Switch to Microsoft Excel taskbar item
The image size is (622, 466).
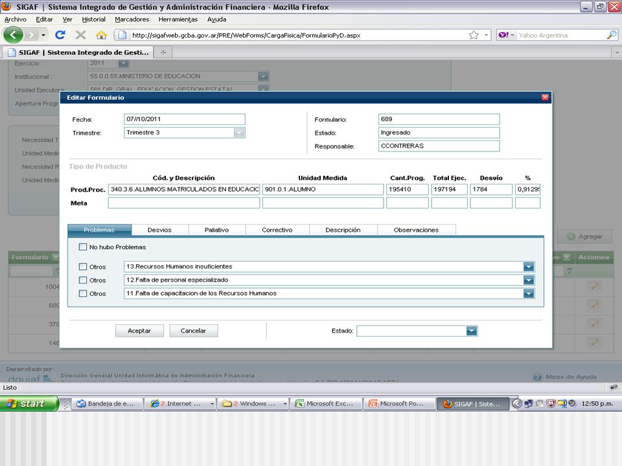[x=326, y=403]
